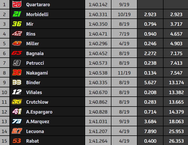
Task: Click Binder's 5.627 gap value
Action: coord(150,82)
